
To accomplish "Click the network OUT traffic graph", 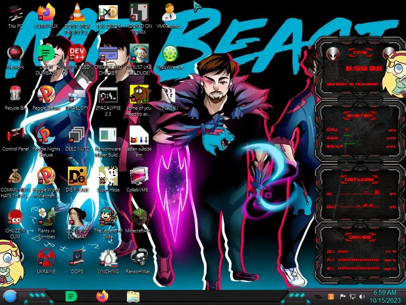I will (x=361, y=206).
